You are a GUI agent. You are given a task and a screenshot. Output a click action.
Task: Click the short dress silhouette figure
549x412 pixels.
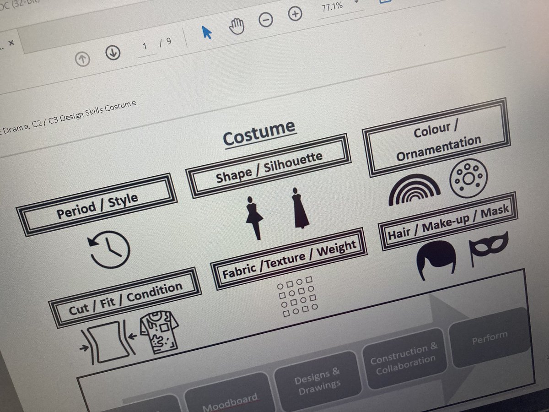(x=254, y=217)
